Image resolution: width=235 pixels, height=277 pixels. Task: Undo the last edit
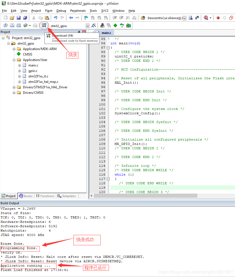[x=55, y=18]
